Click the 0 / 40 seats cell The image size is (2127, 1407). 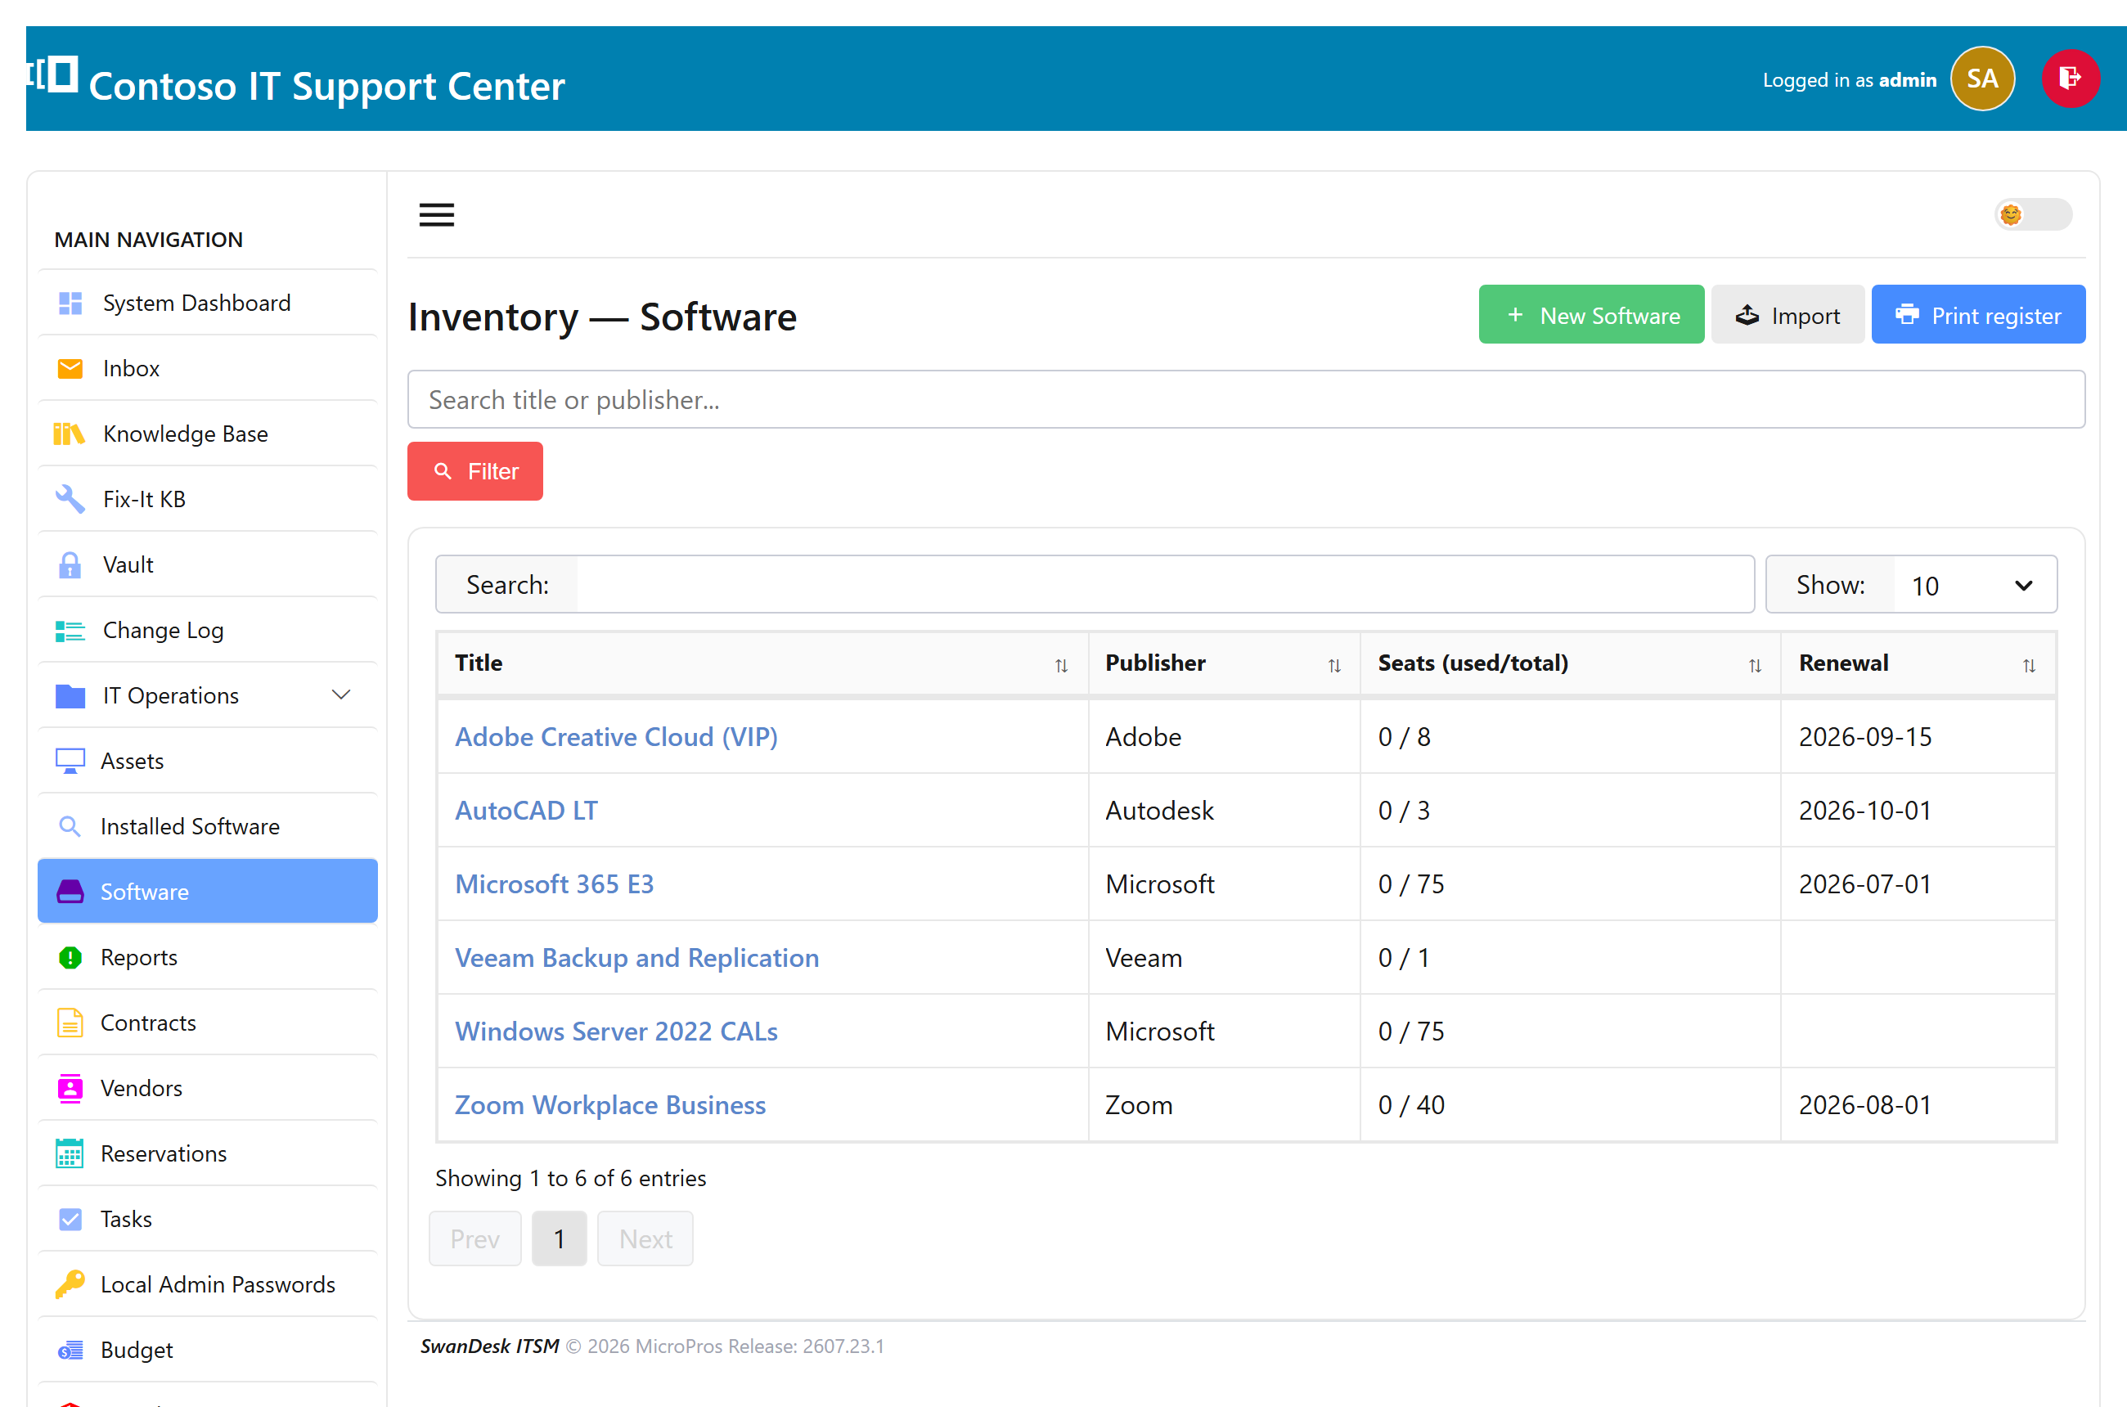coord(1571,1105)
